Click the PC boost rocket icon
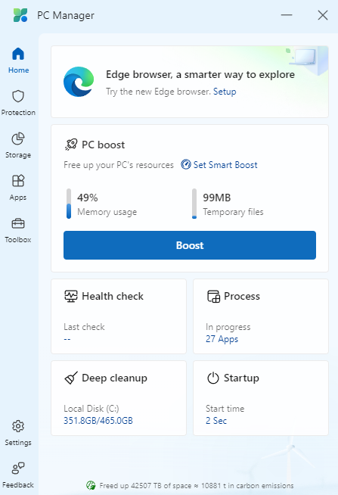The image size is (338, 495). click(x=71, y=145)
